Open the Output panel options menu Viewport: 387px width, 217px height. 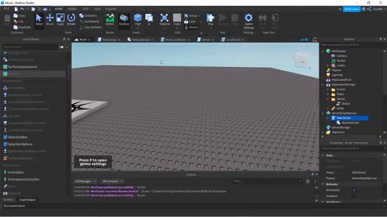point(315,181)
